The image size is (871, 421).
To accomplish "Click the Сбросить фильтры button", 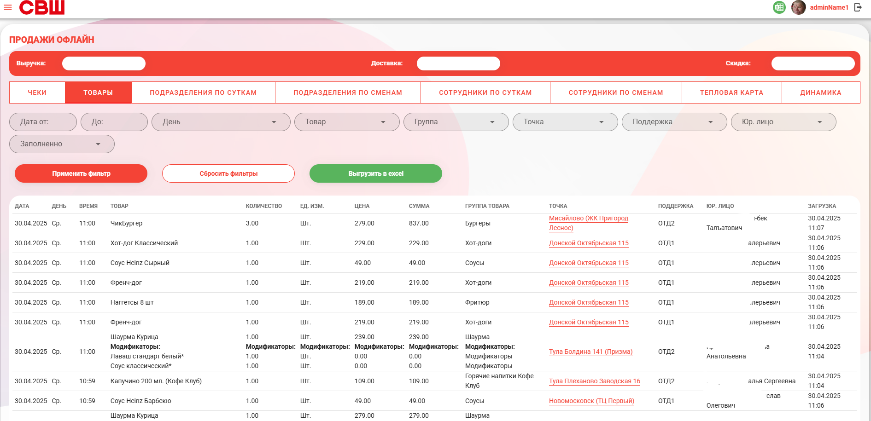I will (x=228, y=173).
